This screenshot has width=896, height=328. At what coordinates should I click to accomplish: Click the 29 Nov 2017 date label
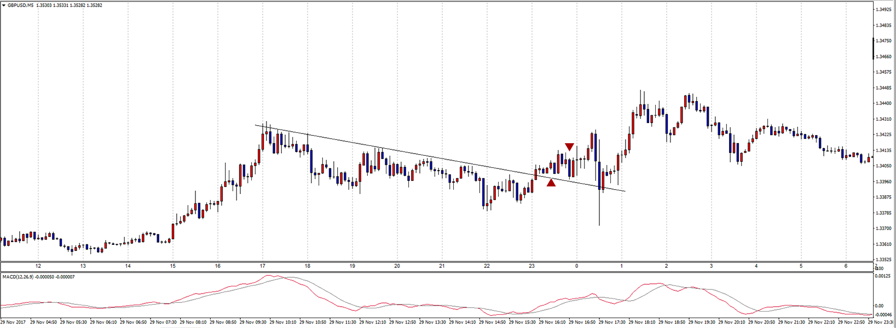pos(13,323)
